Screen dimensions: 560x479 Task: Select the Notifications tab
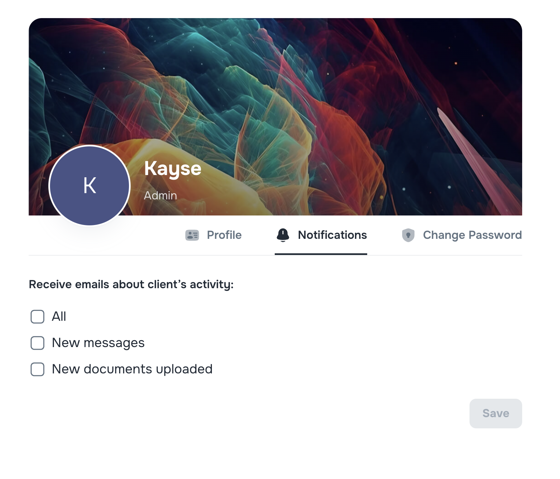point(332,235)
